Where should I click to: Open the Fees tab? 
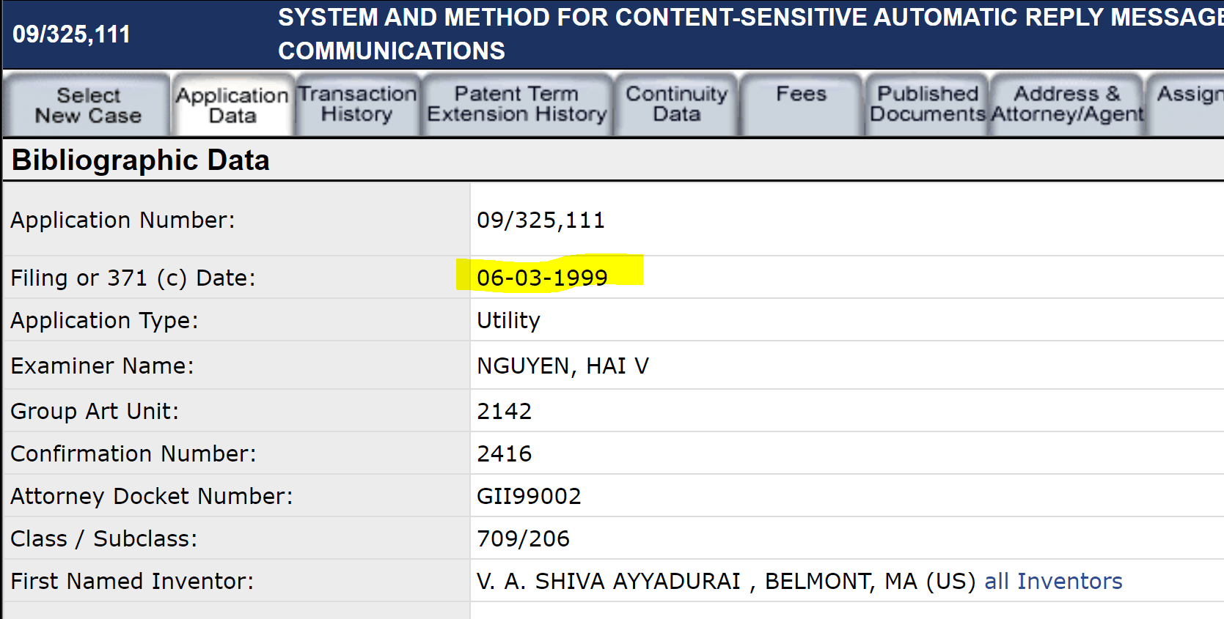[x=801, y=104]
